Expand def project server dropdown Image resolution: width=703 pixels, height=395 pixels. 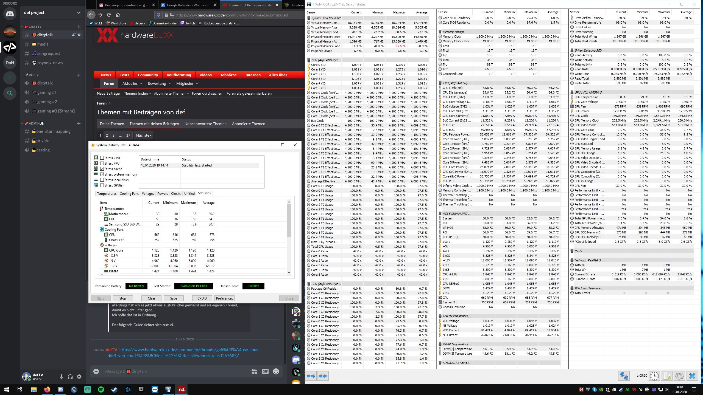[x=79, y=13]
